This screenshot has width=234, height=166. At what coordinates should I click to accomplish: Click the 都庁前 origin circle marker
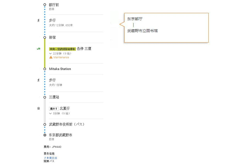(x=45, y=5)
